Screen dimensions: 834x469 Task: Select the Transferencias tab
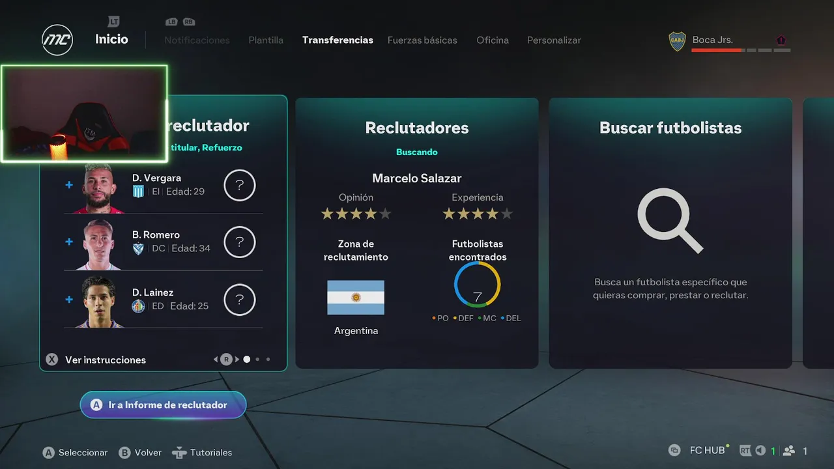click(338, 40)
